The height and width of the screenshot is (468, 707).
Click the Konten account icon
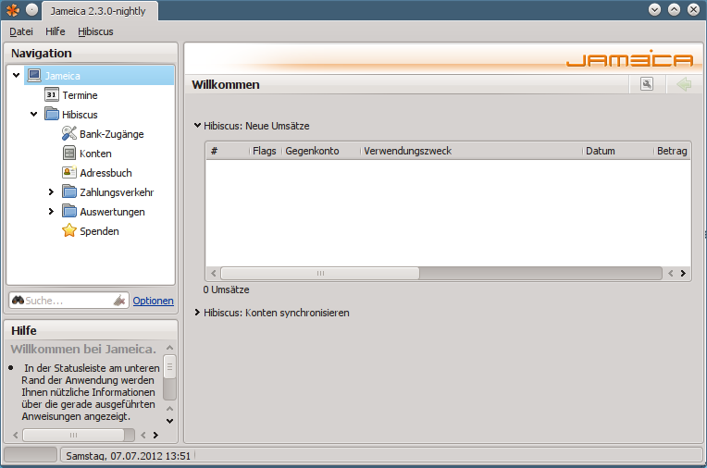[x=69, y=153]
